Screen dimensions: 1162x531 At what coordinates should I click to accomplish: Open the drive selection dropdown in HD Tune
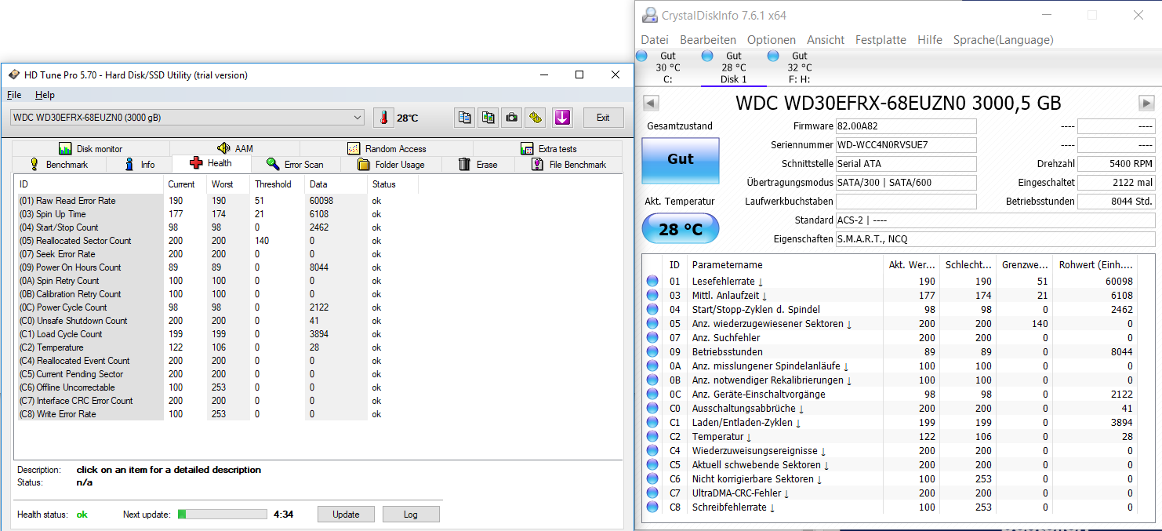(187, 118)
